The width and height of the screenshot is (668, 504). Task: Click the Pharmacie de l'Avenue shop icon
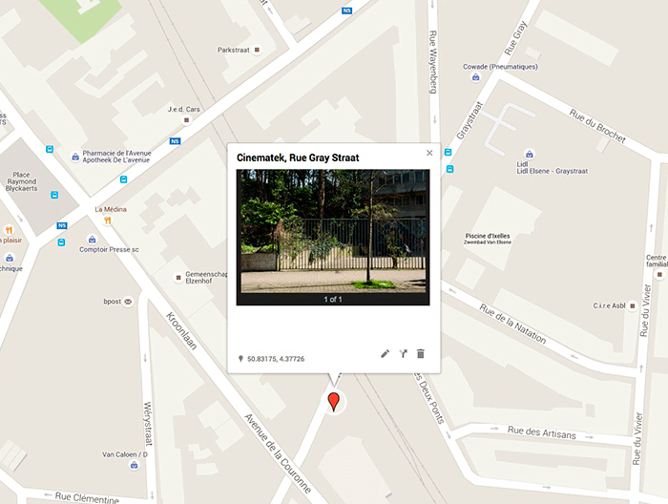75,157
